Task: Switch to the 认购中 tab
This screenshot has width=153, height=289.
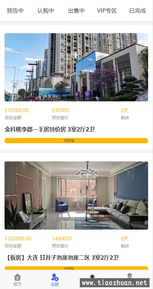Action: pyautogui.click(x=46, y=11)
